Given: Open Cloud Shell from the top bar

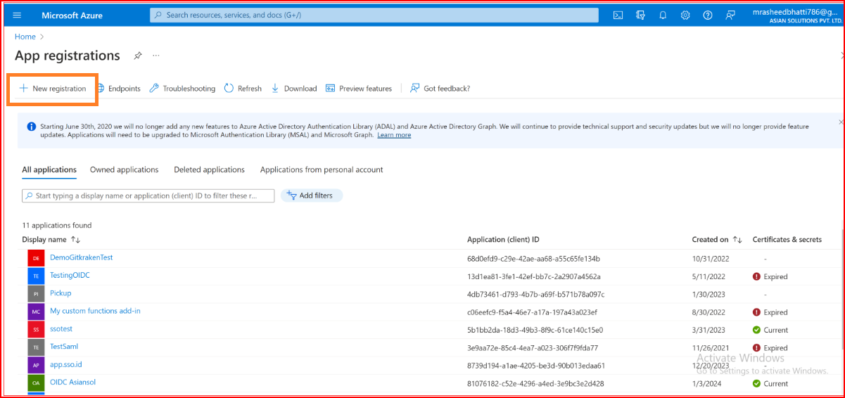Looking at the screenshot, I should (x=618, y=15).
